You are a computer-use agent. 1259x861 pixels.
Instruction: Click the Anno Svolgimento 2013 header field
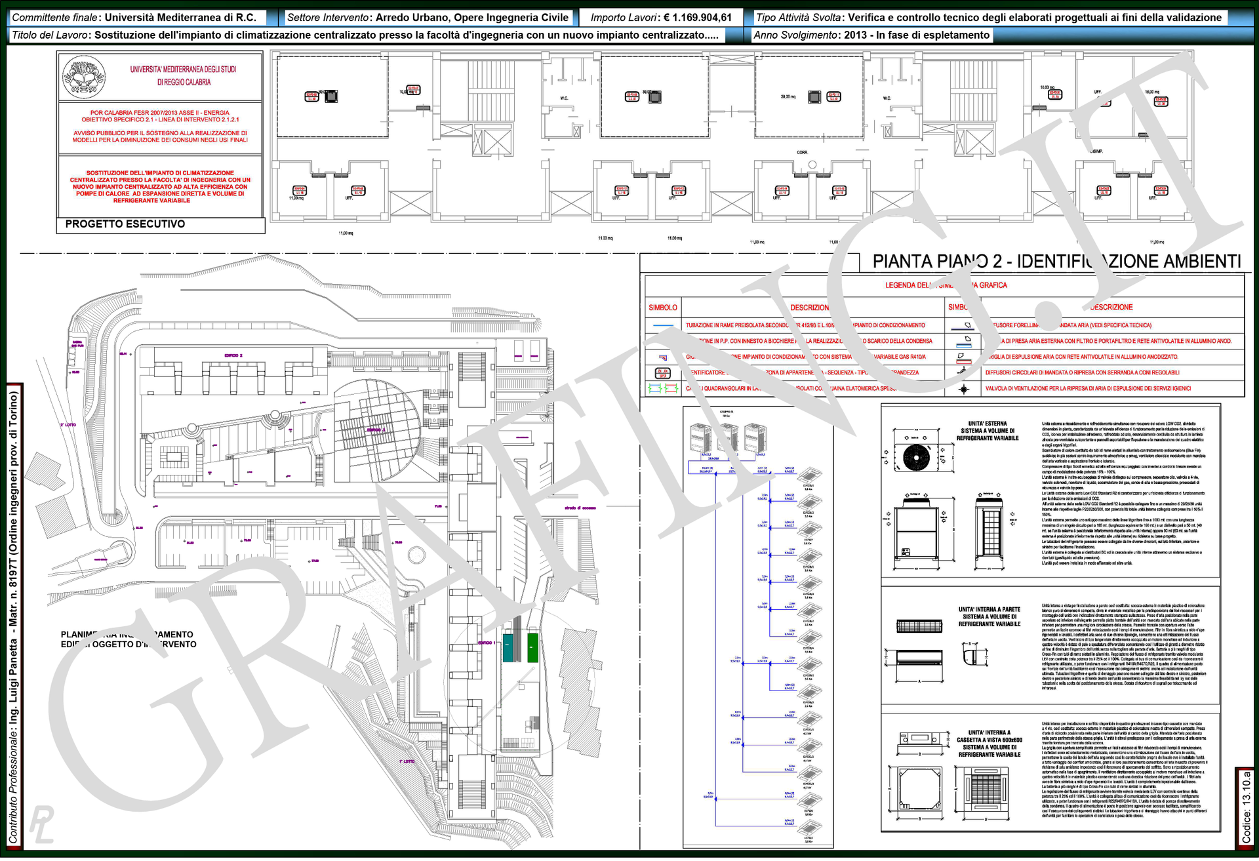(871, 35)
